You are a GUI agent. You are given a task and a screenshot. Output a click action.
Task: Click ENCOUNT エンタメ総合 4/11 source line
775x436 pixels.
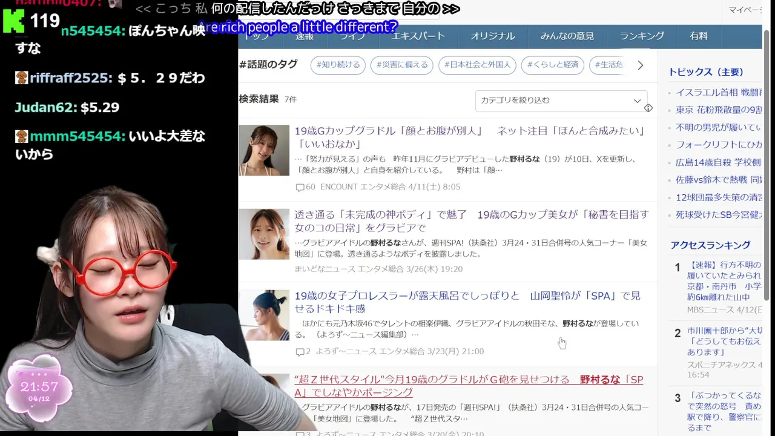[390, 187]
